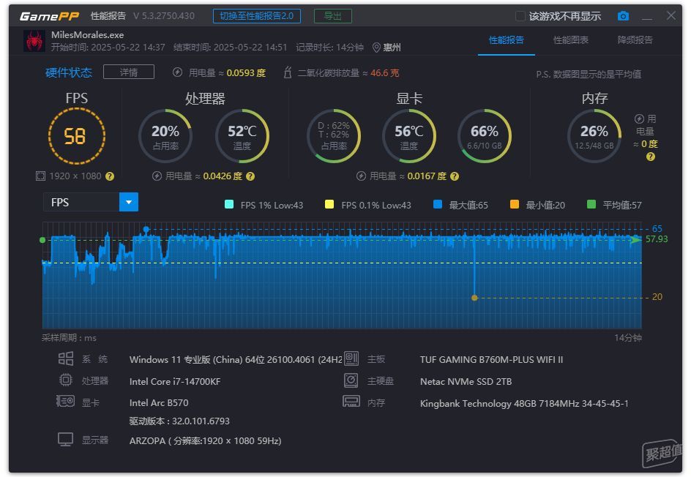Click the Kingbank Technology 48GB memory text
The width and height of the screenshot is (691, 477).
(x=524, y=403)
